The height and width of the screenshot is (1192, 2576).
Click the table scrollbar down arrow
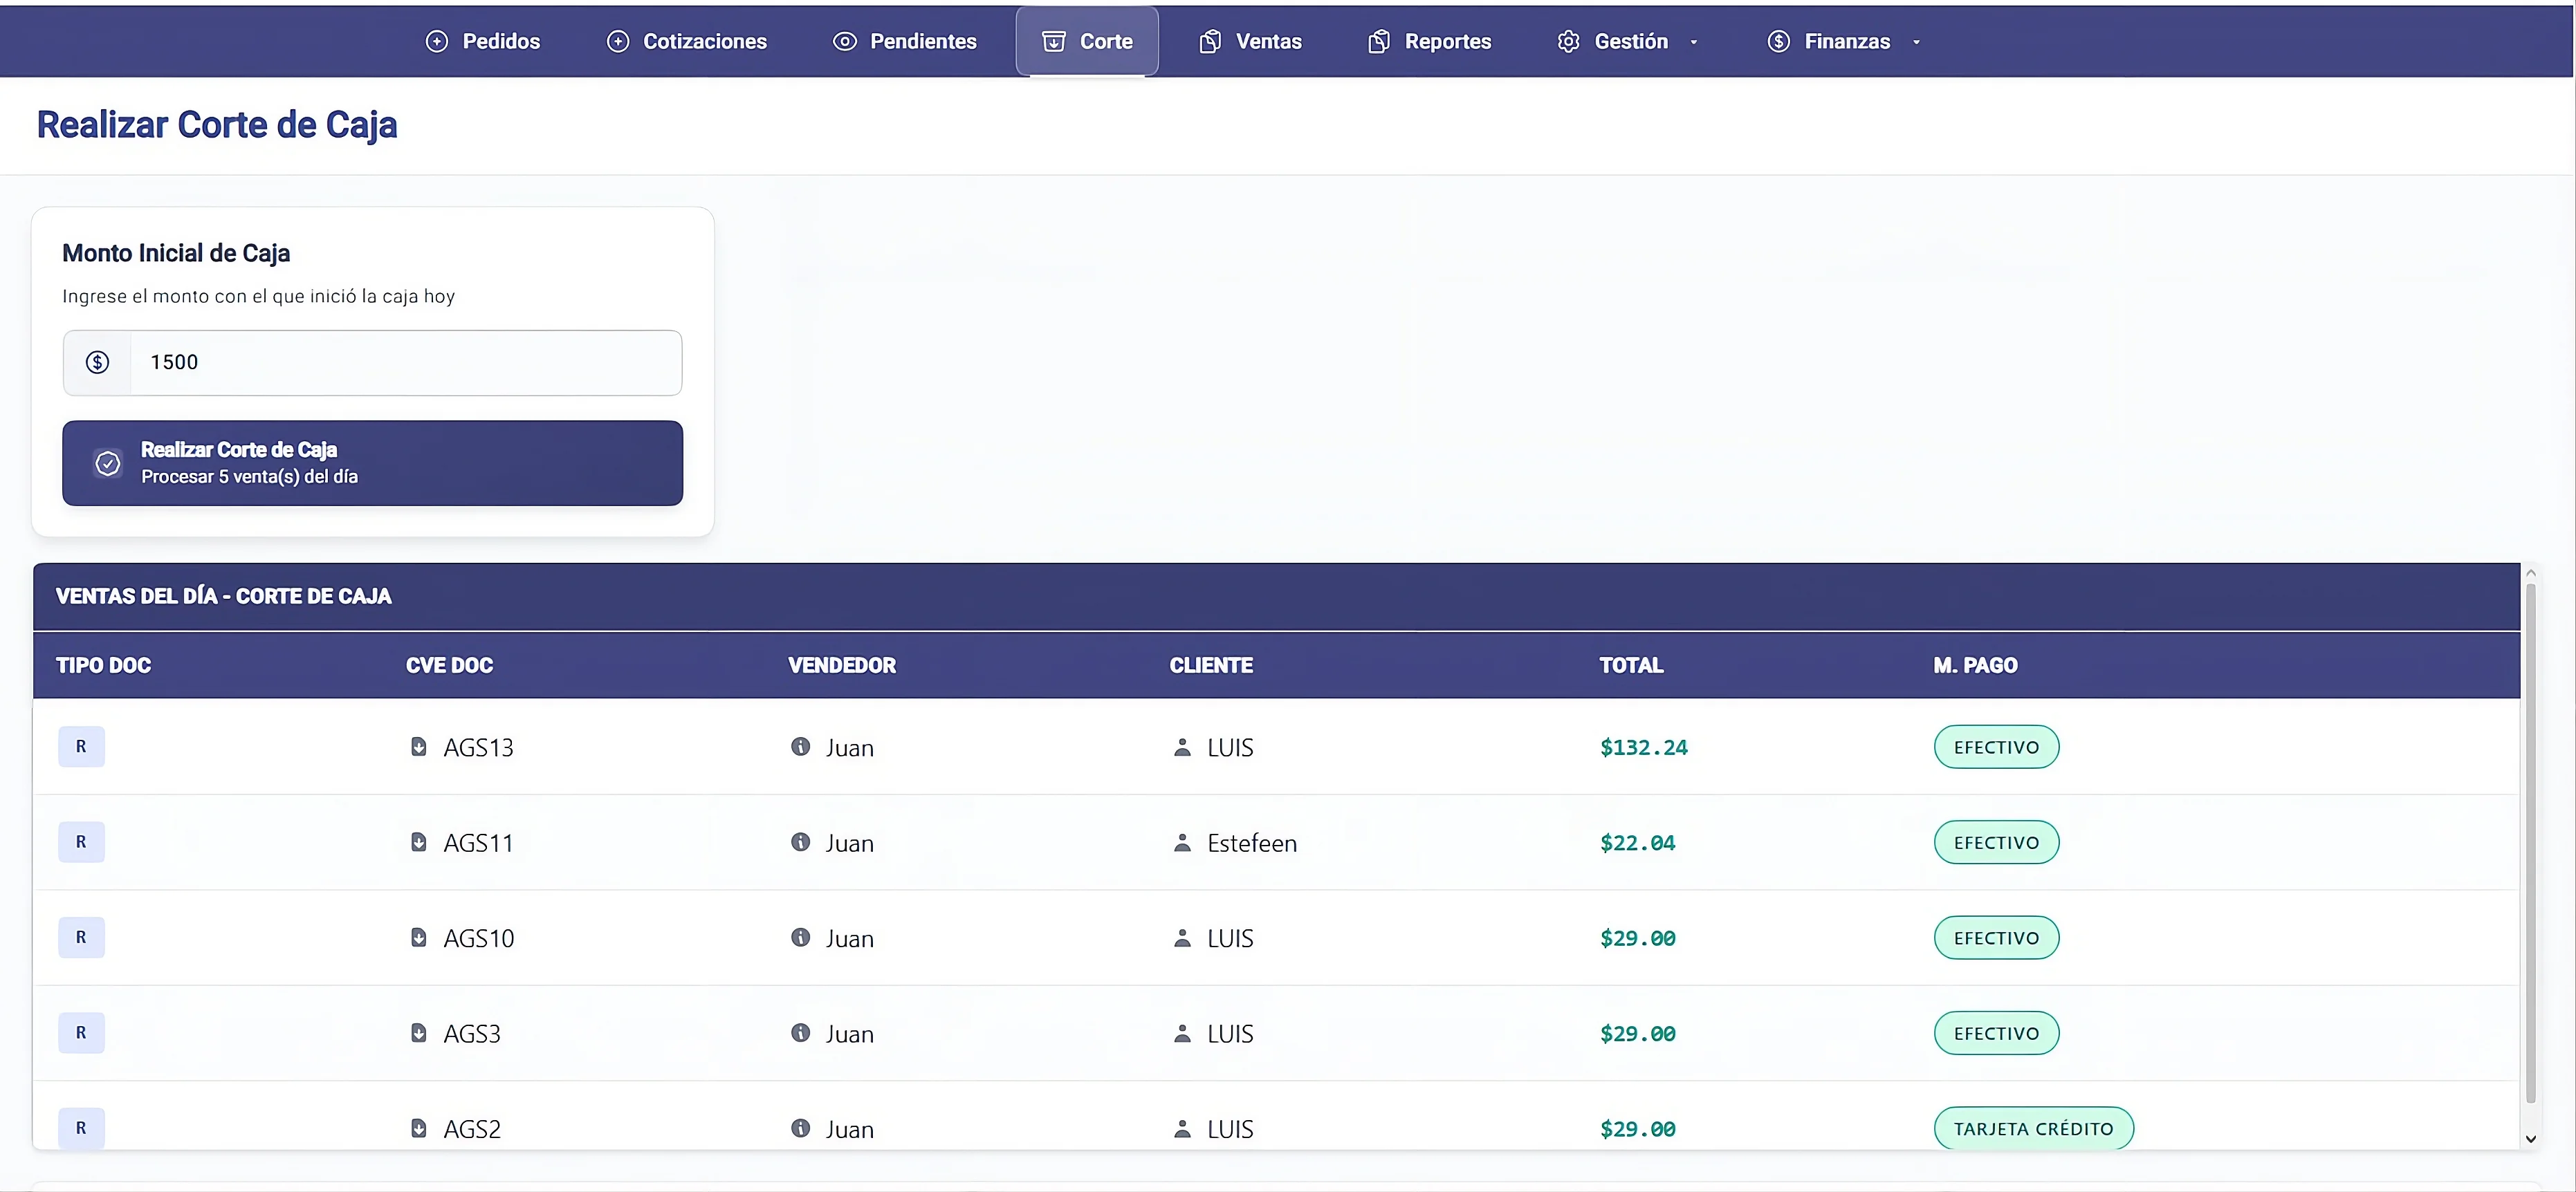coord(2531,1138)
